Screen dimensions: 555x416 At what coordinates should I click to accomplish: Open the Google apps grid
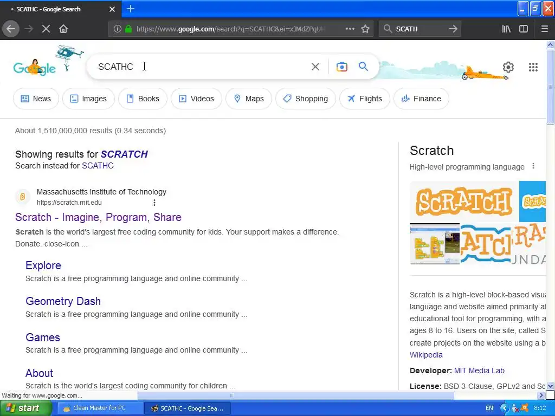tap(533, 67)
